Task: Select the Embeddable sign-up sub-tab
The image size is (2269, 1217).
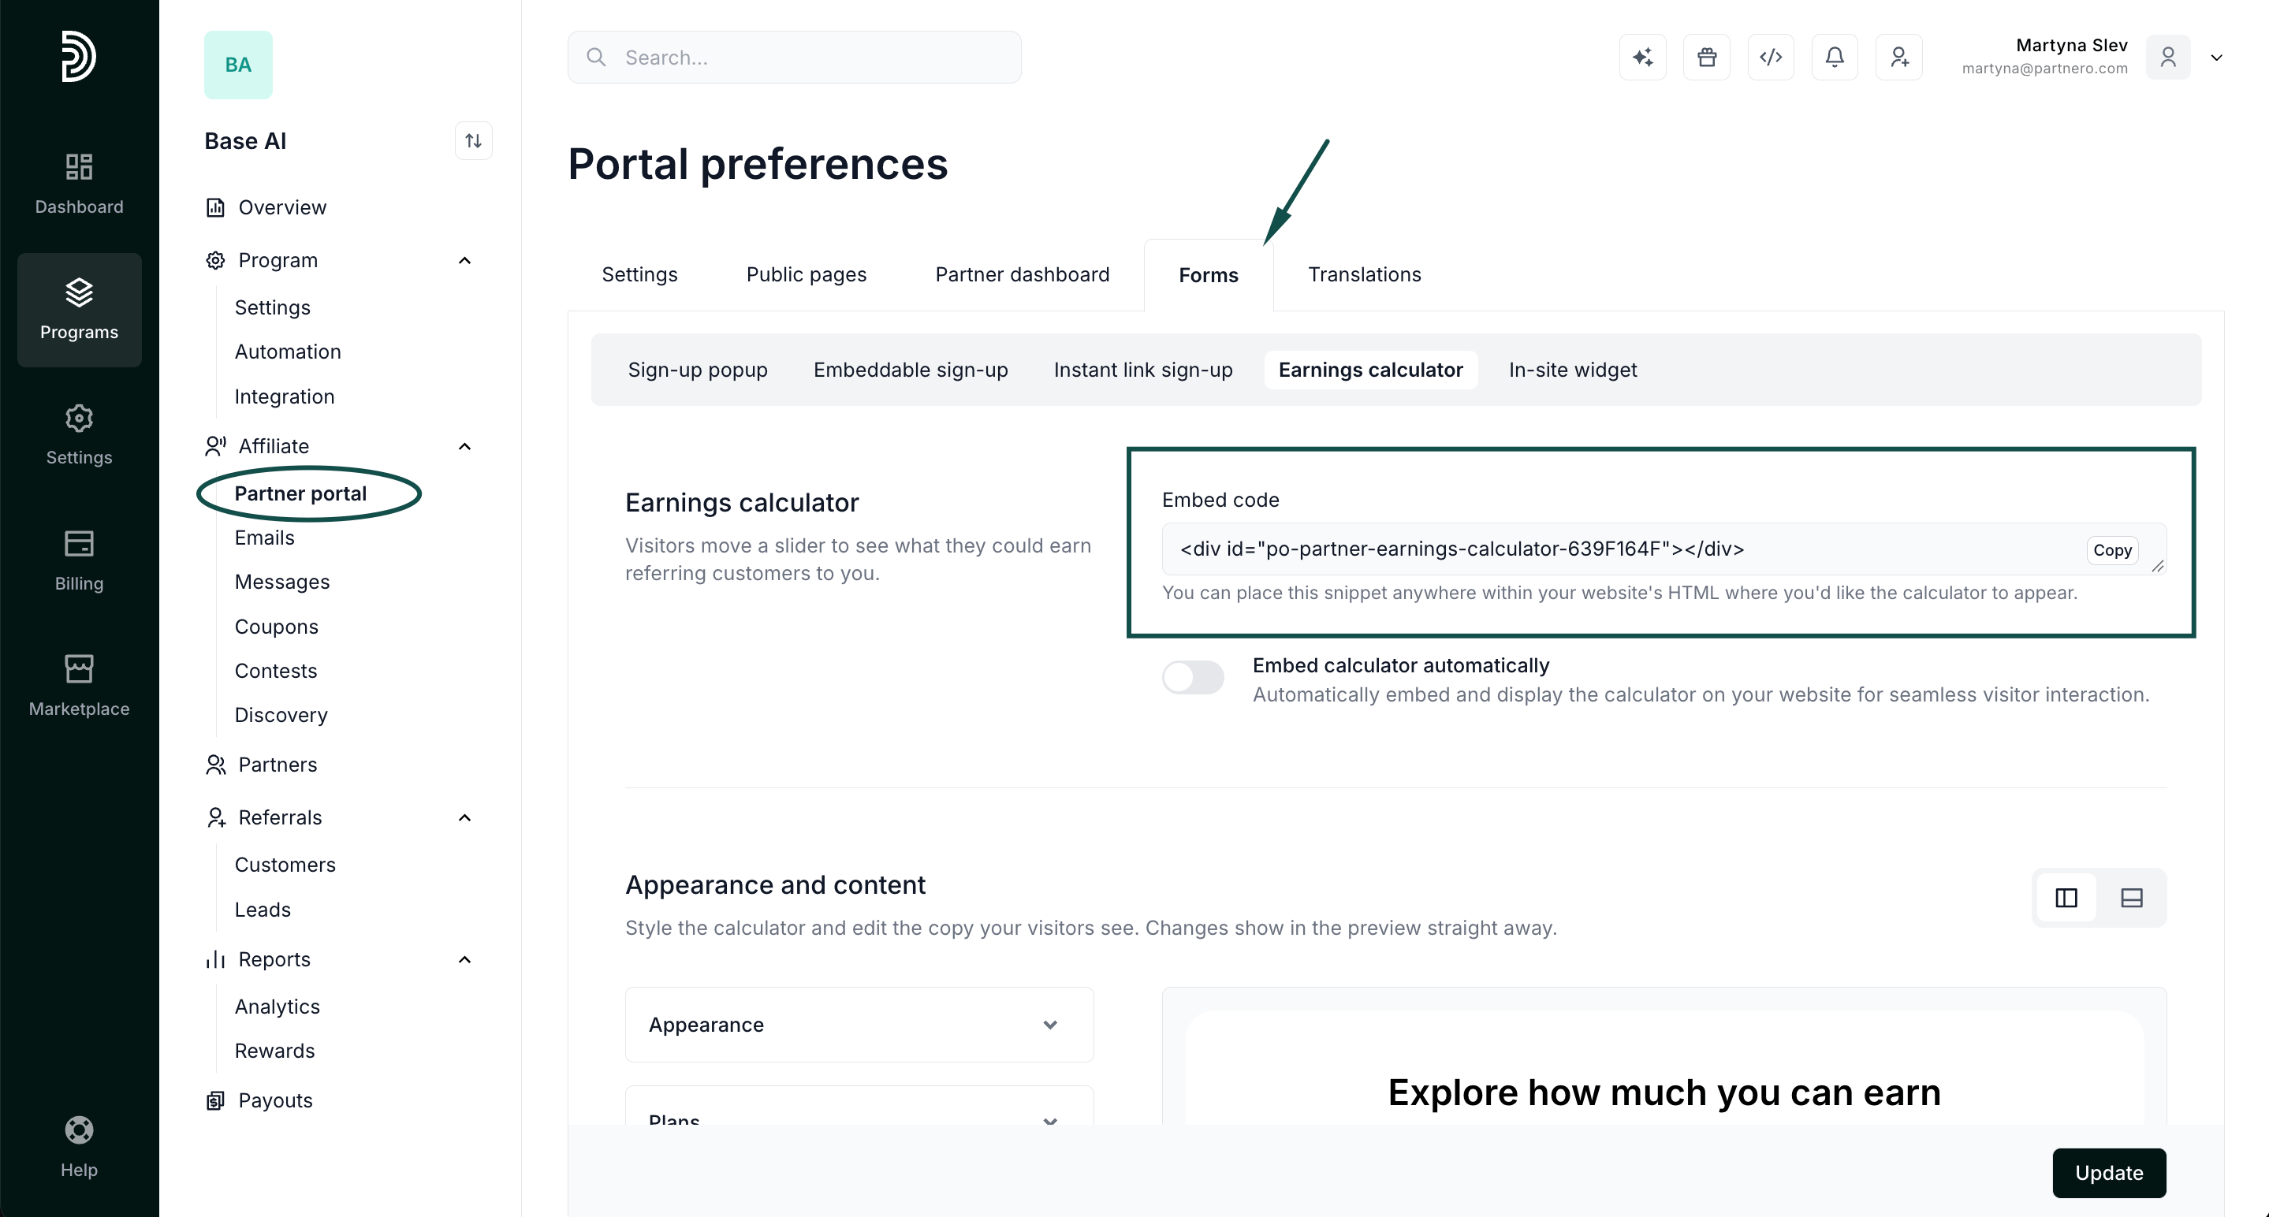Action: (x=911, y=370)
